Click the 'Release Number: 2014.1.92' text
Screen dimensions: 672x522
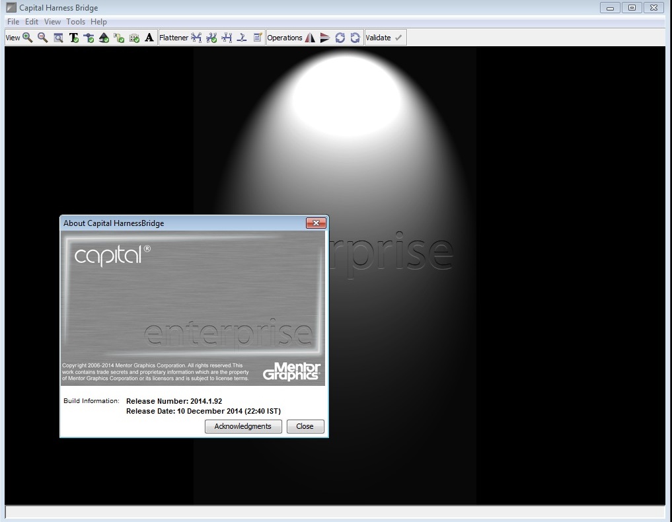[174, 401]
